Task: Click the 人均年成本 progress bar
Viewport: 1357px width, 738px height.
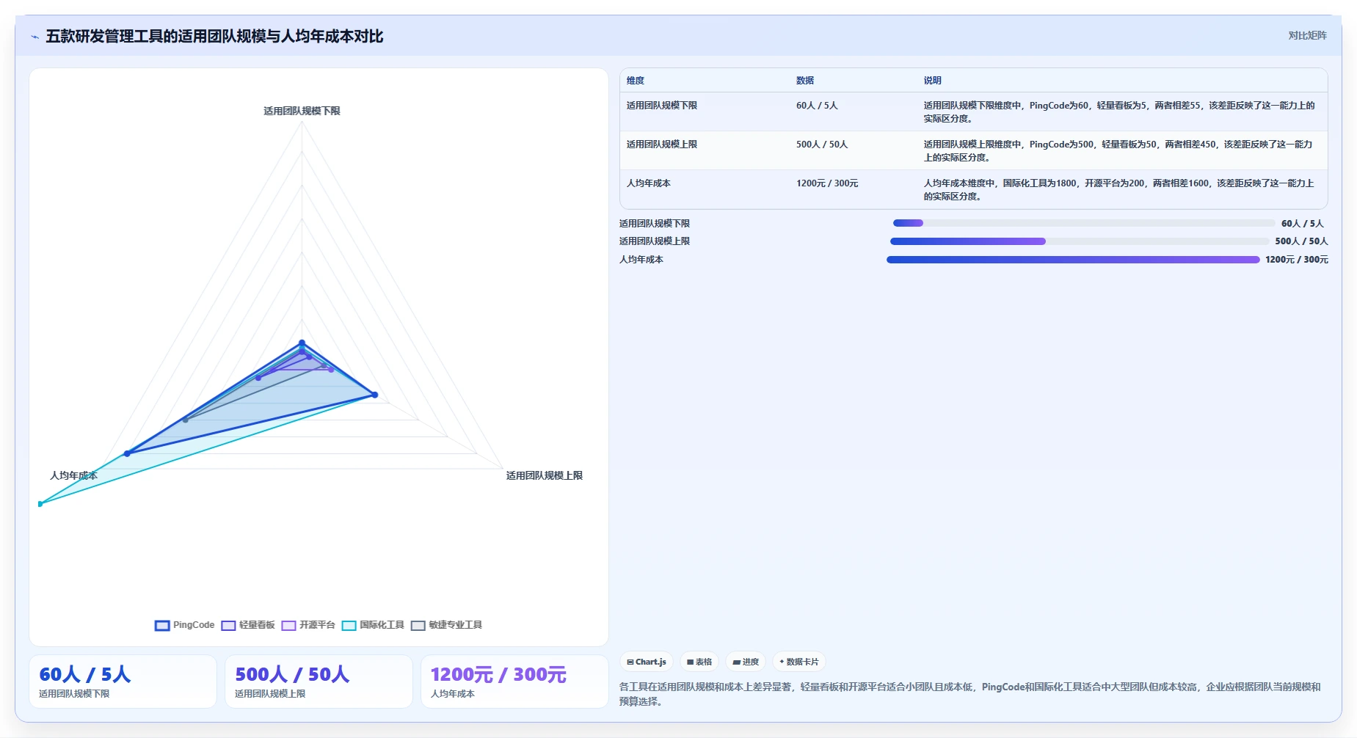Action: (1073, 260)
